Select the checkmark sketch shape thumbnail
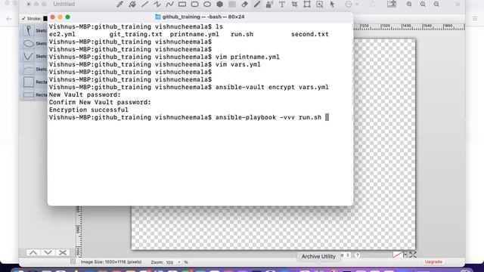Screen dimensions: 484x272 tap(29, 56)
